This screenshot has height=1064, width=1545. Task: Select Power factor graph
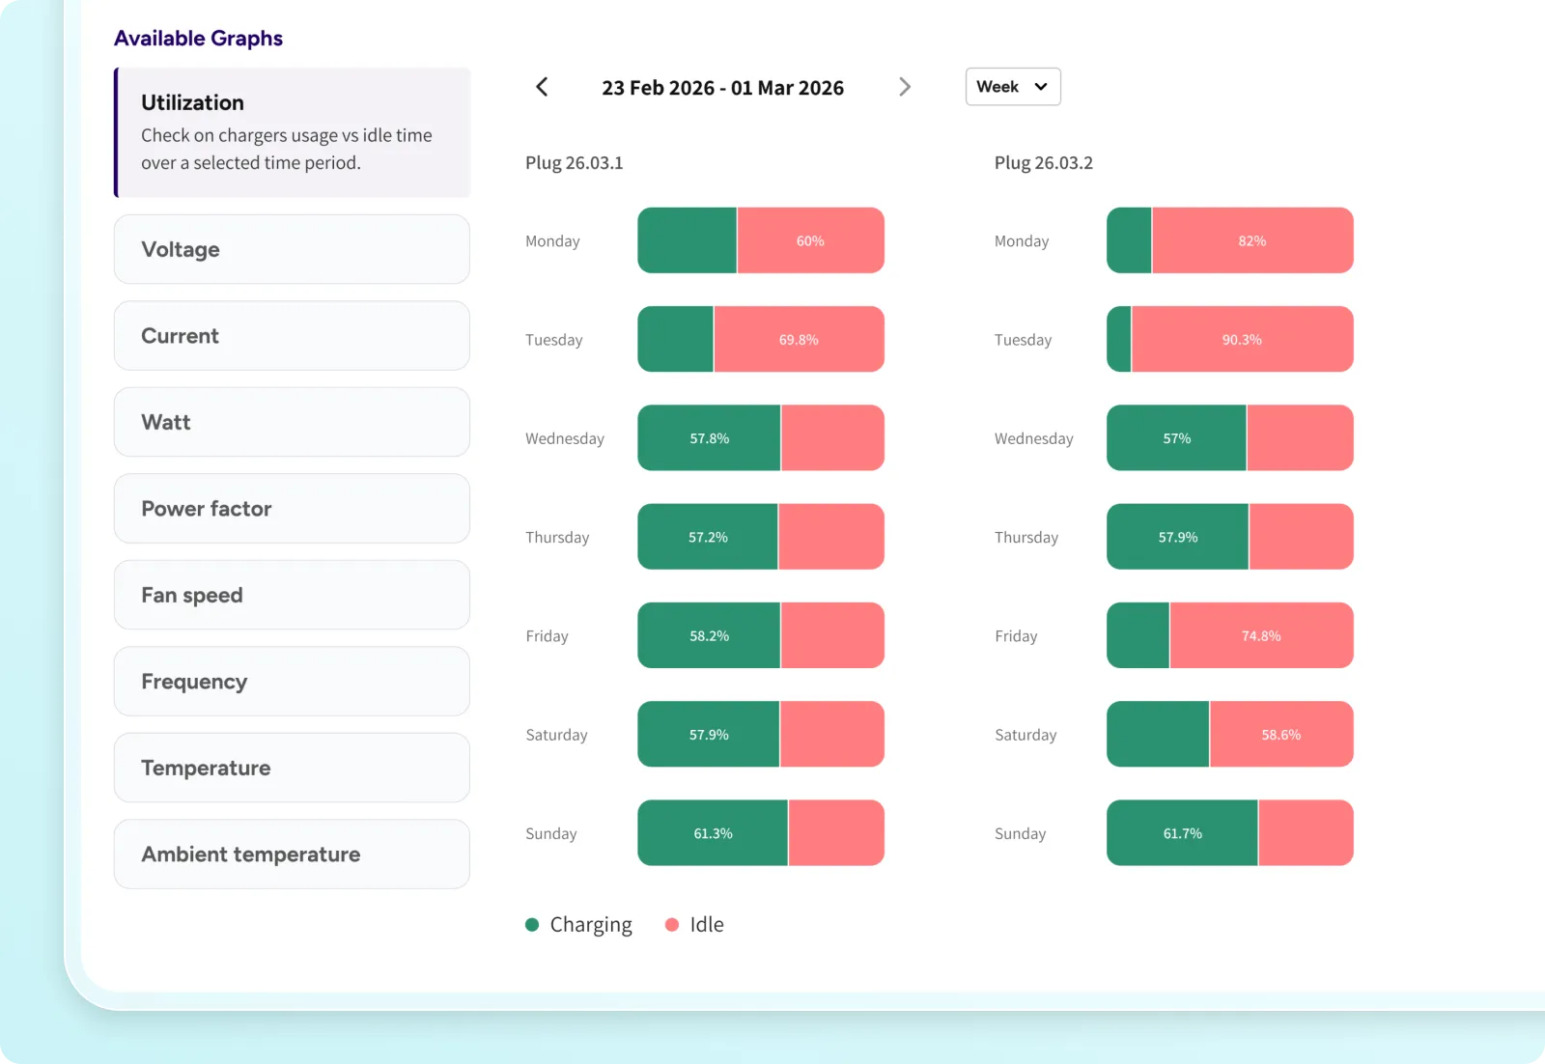coord(292,509)
